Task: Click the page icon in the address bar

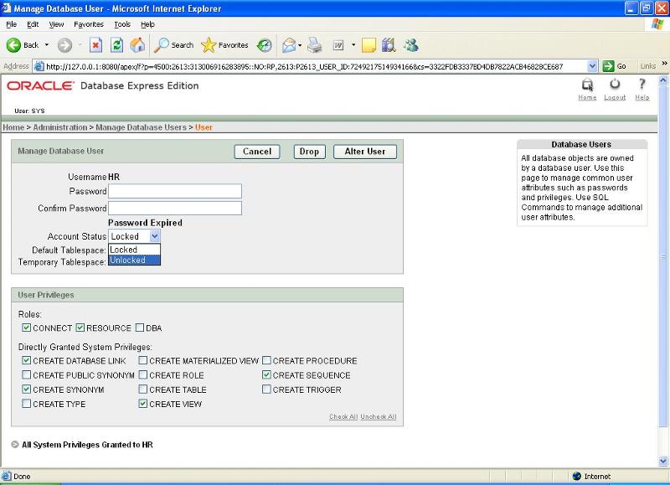Action: point(39,66)
